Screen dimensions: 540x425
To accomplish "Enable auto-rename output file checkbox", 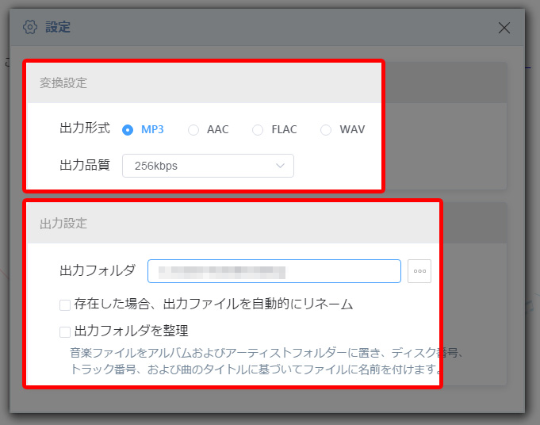I will pyautogui.click(x=65, y=304).
